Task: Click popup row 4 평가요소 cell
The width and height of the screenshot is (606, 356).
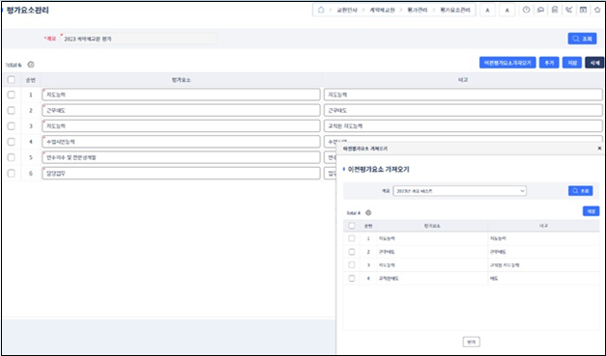Action: (x=432, y=278)
